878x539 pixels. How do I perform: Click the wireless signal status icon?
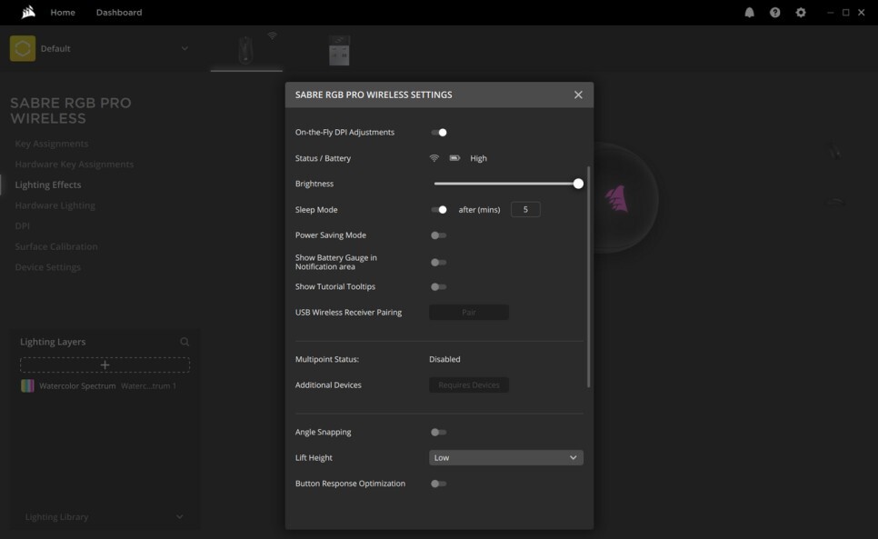coord(434,158)
